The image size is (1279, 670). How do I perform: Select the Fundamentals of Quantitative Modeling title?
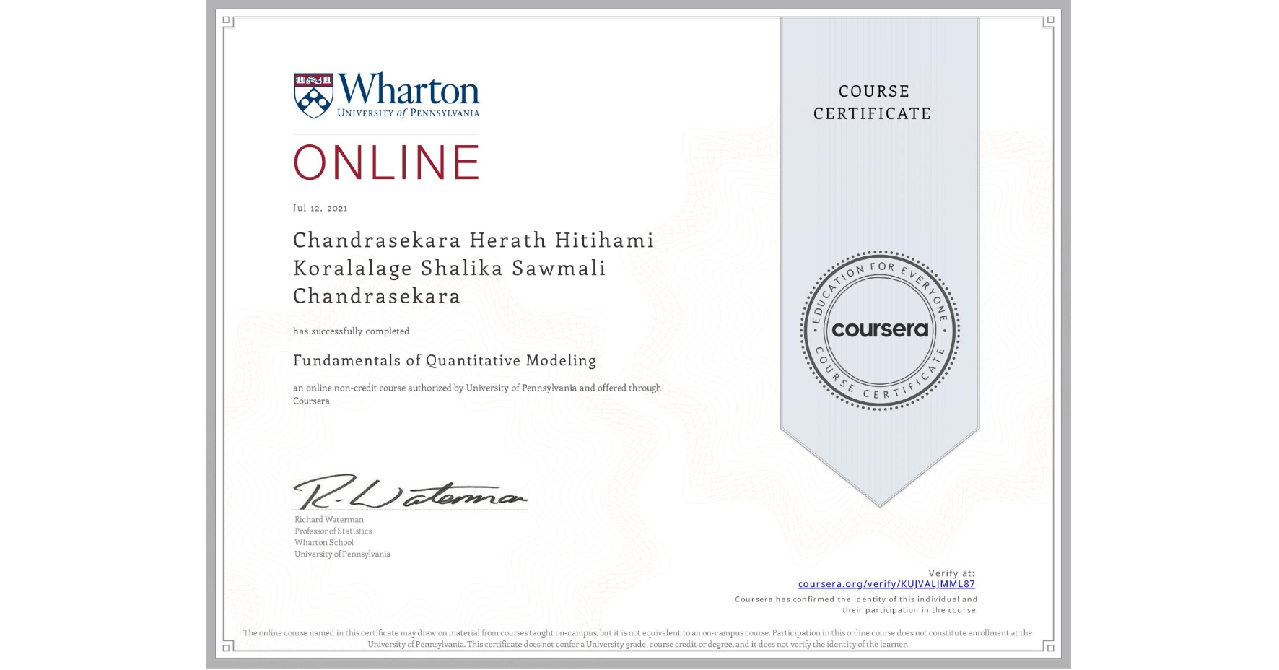[x=443, y=360]
